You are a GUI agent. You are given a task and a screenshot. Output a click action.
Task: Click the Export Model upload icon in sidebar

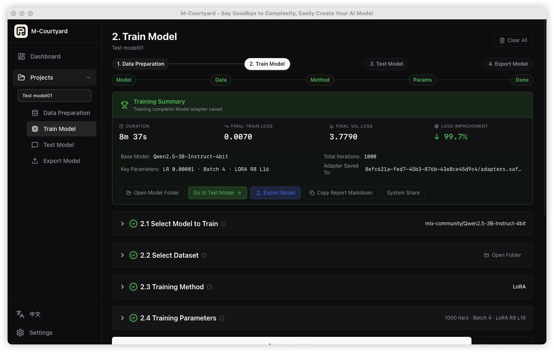pos(35,161)
